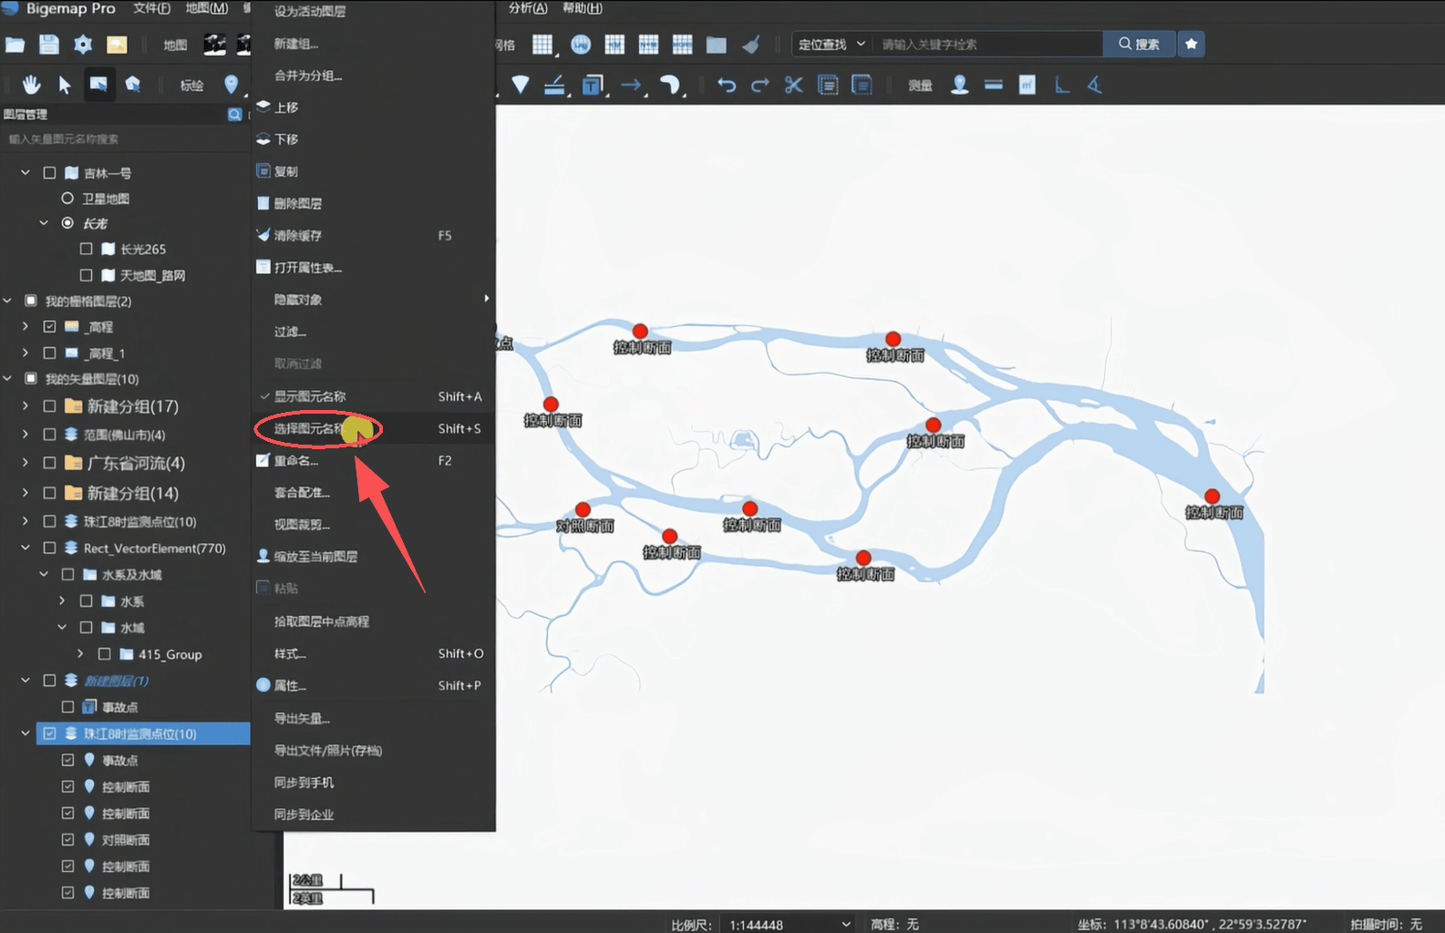The width and height of the screenshot is (1445, 933).
Task: Click the measure point pin icon
Action: (959, 85)
